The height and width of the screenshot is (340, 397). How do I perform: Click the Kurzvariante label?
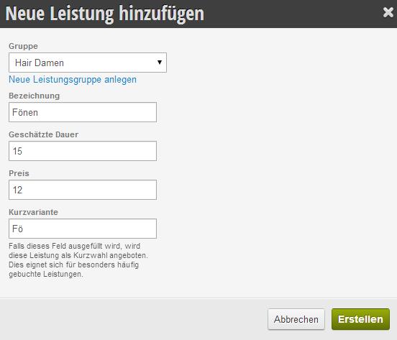[x=33, y=212]
